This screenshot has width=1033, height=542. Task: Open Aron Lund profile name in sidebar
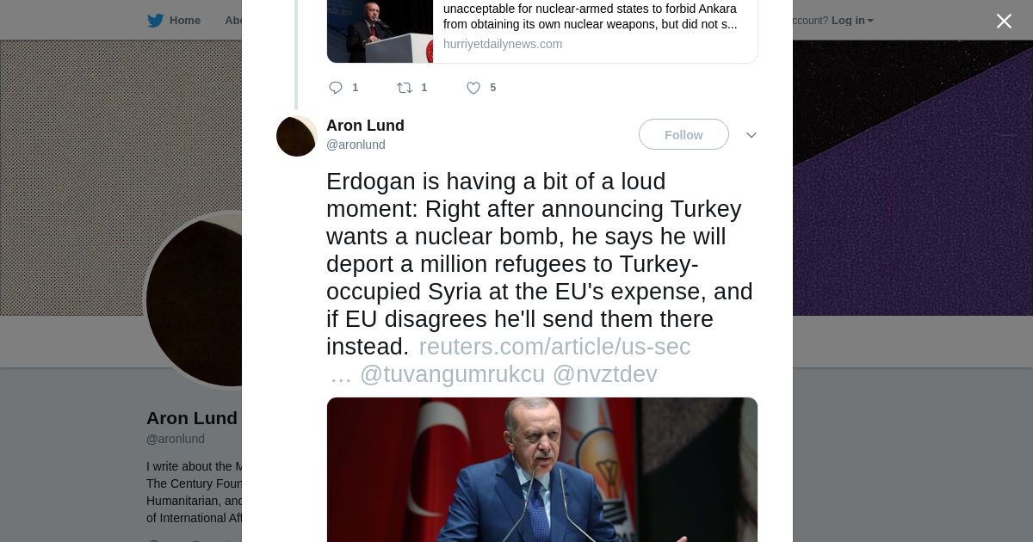(x=192, y=418)
